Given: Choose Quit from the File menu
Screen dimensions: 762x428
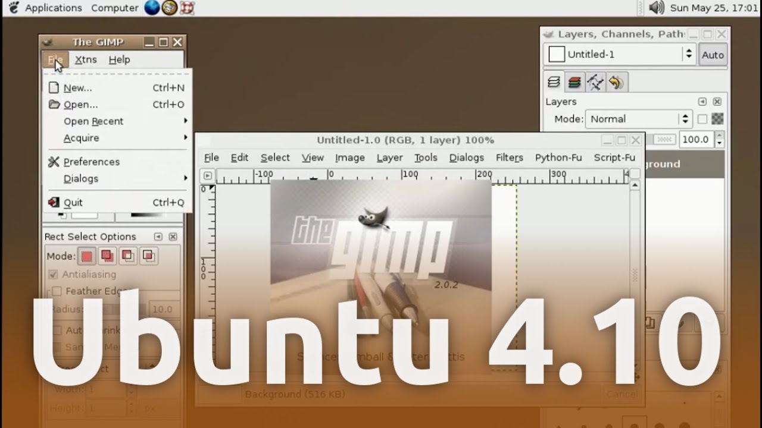Looking at the screenshot, I should [x=117, y=203].
